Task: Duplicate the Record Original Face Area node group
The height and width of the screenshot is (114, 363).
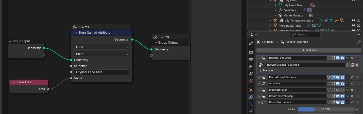Action: point(352,65)
